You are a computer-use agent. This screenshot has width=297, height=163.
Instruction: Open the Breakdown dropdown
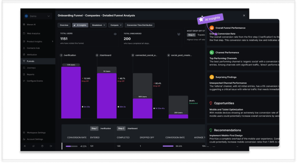point(98,25)
